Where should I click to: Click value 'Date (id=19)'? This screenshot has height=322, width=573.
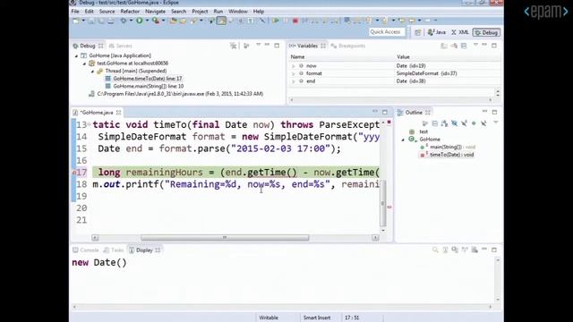click(x=411, y=65)
